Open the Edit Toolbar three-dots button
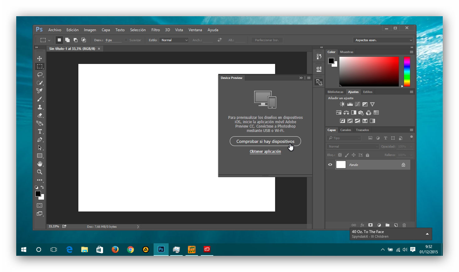The width and height of the screenshot is (459, 272). (x=40, y=180)
